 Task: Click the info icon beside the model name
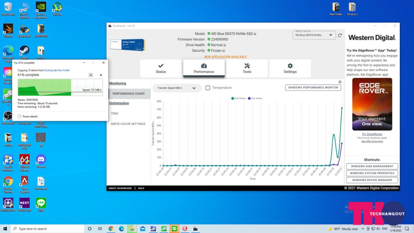pyautogui.click(x=255, y=34)
